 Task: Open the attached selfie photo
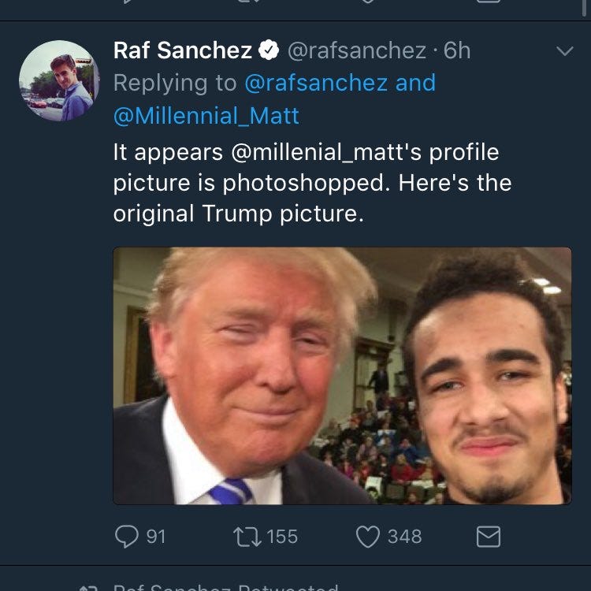(342, 376)
